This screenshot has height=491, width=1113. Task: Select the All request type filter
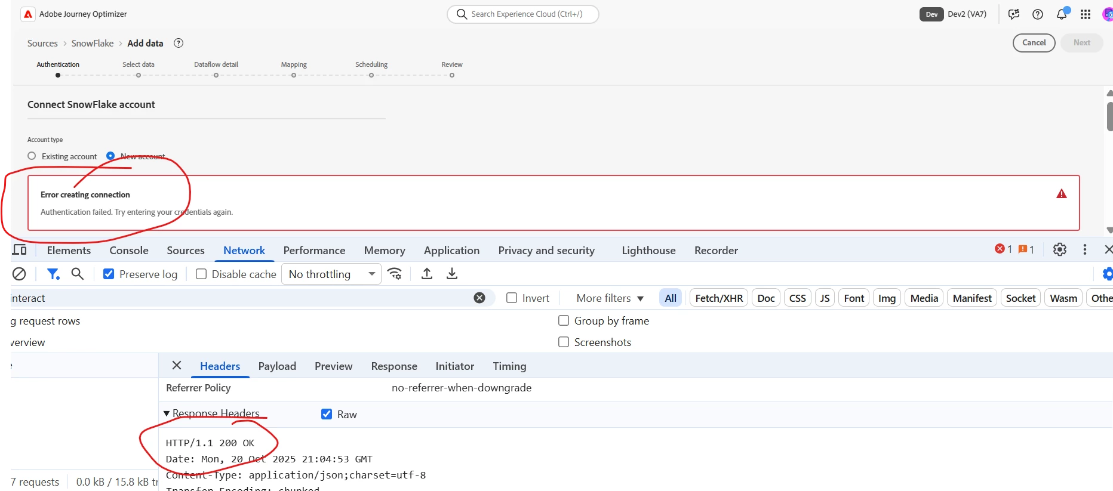(671, 298)
